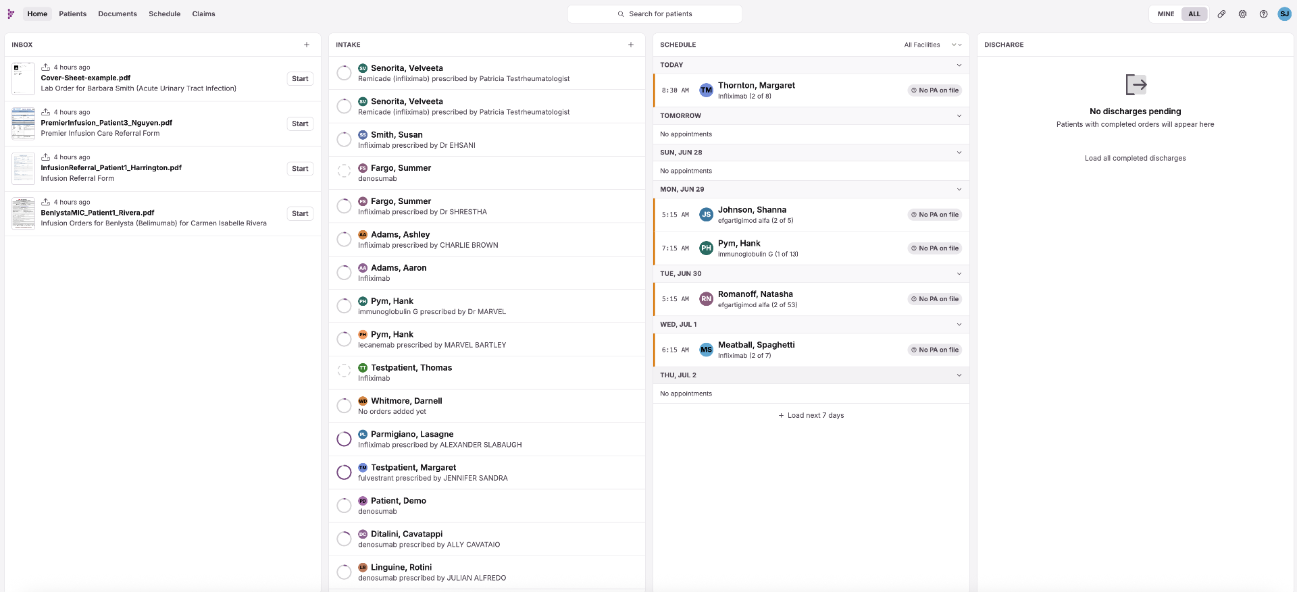
Task: Click the app logo icon
Action: (x=11, y=14)
